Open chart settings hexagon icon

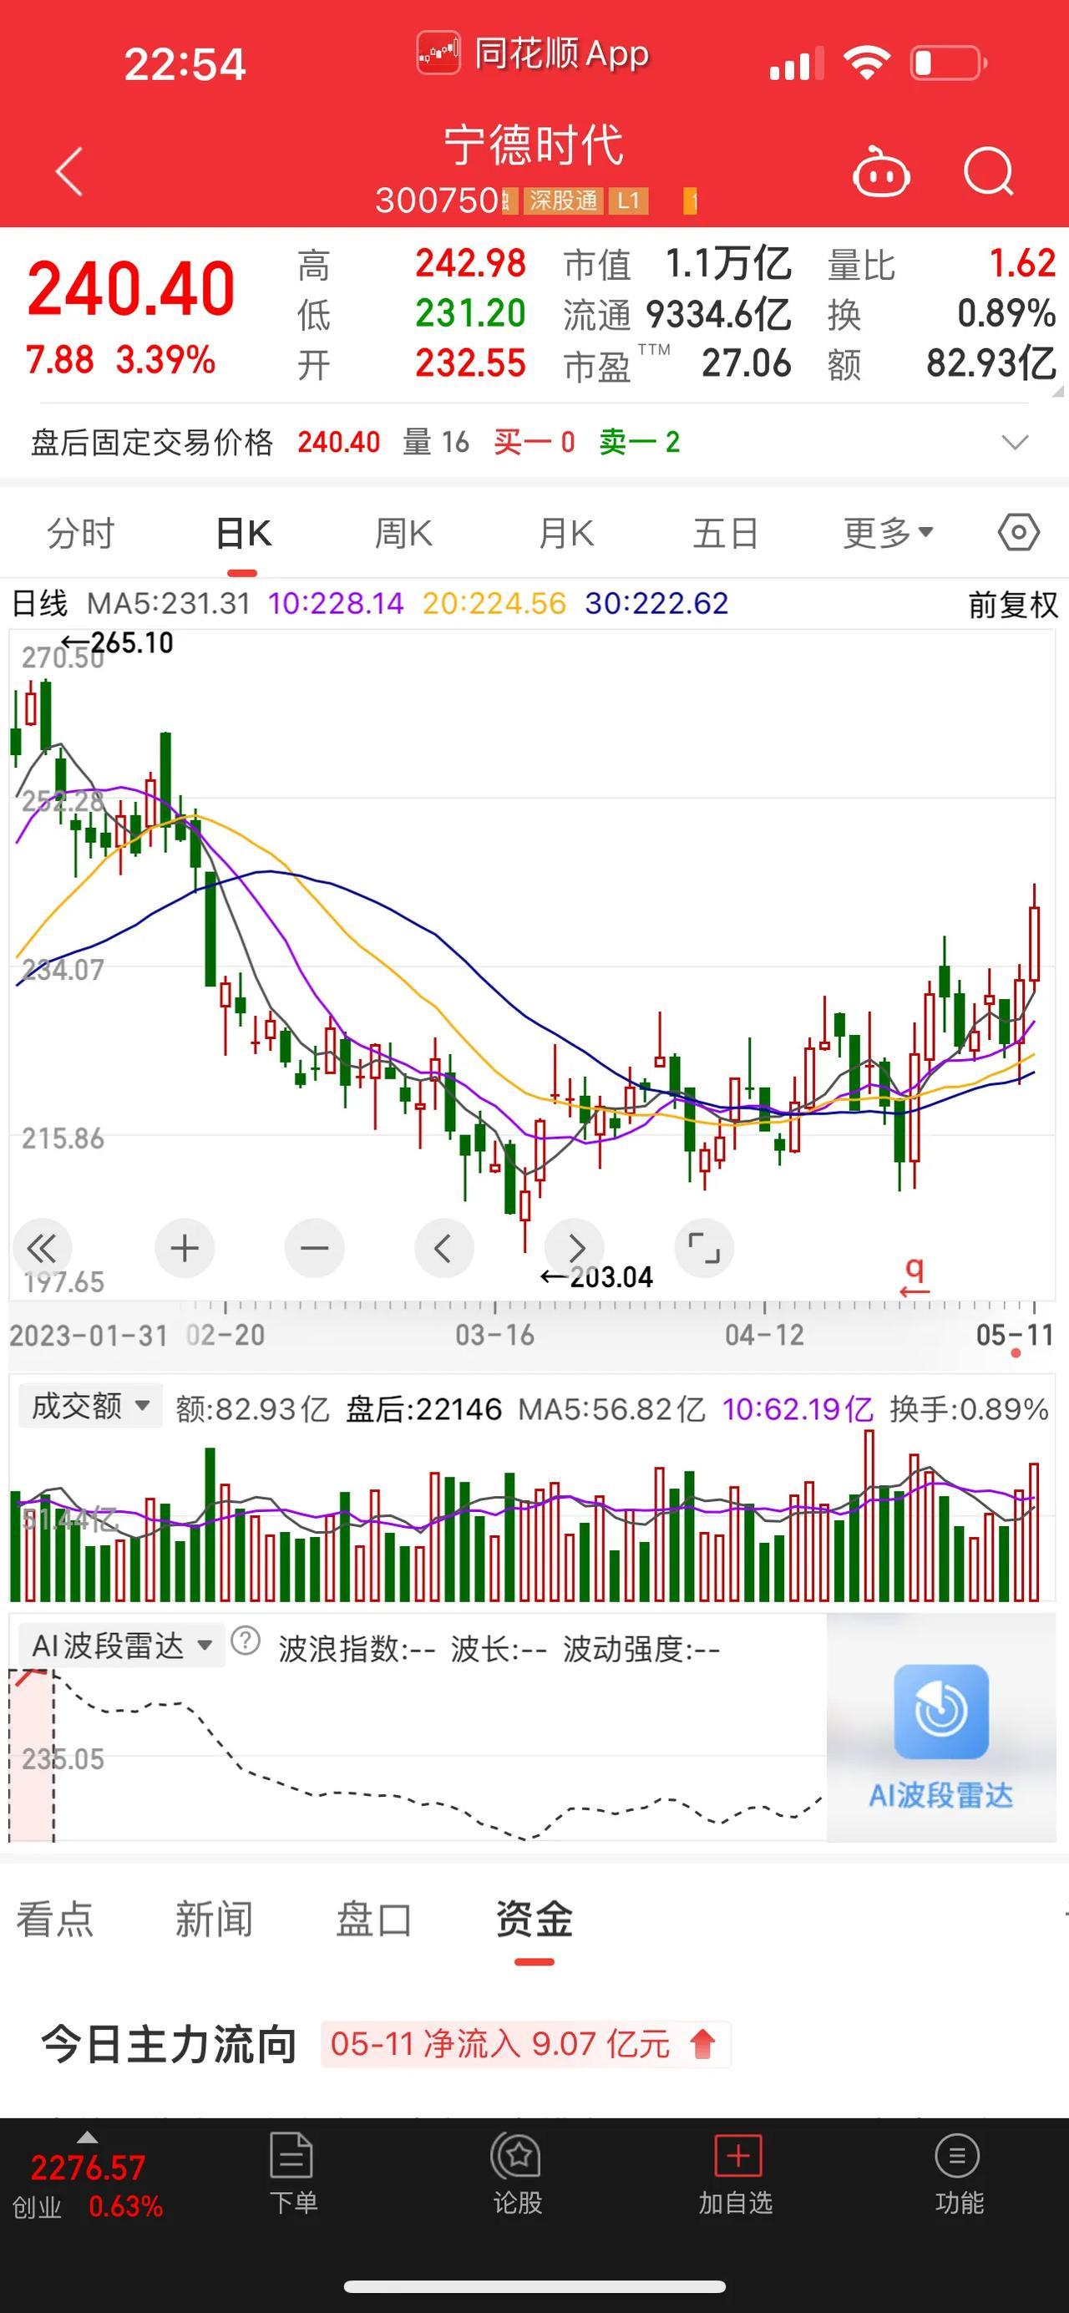tap(1019, 532)
